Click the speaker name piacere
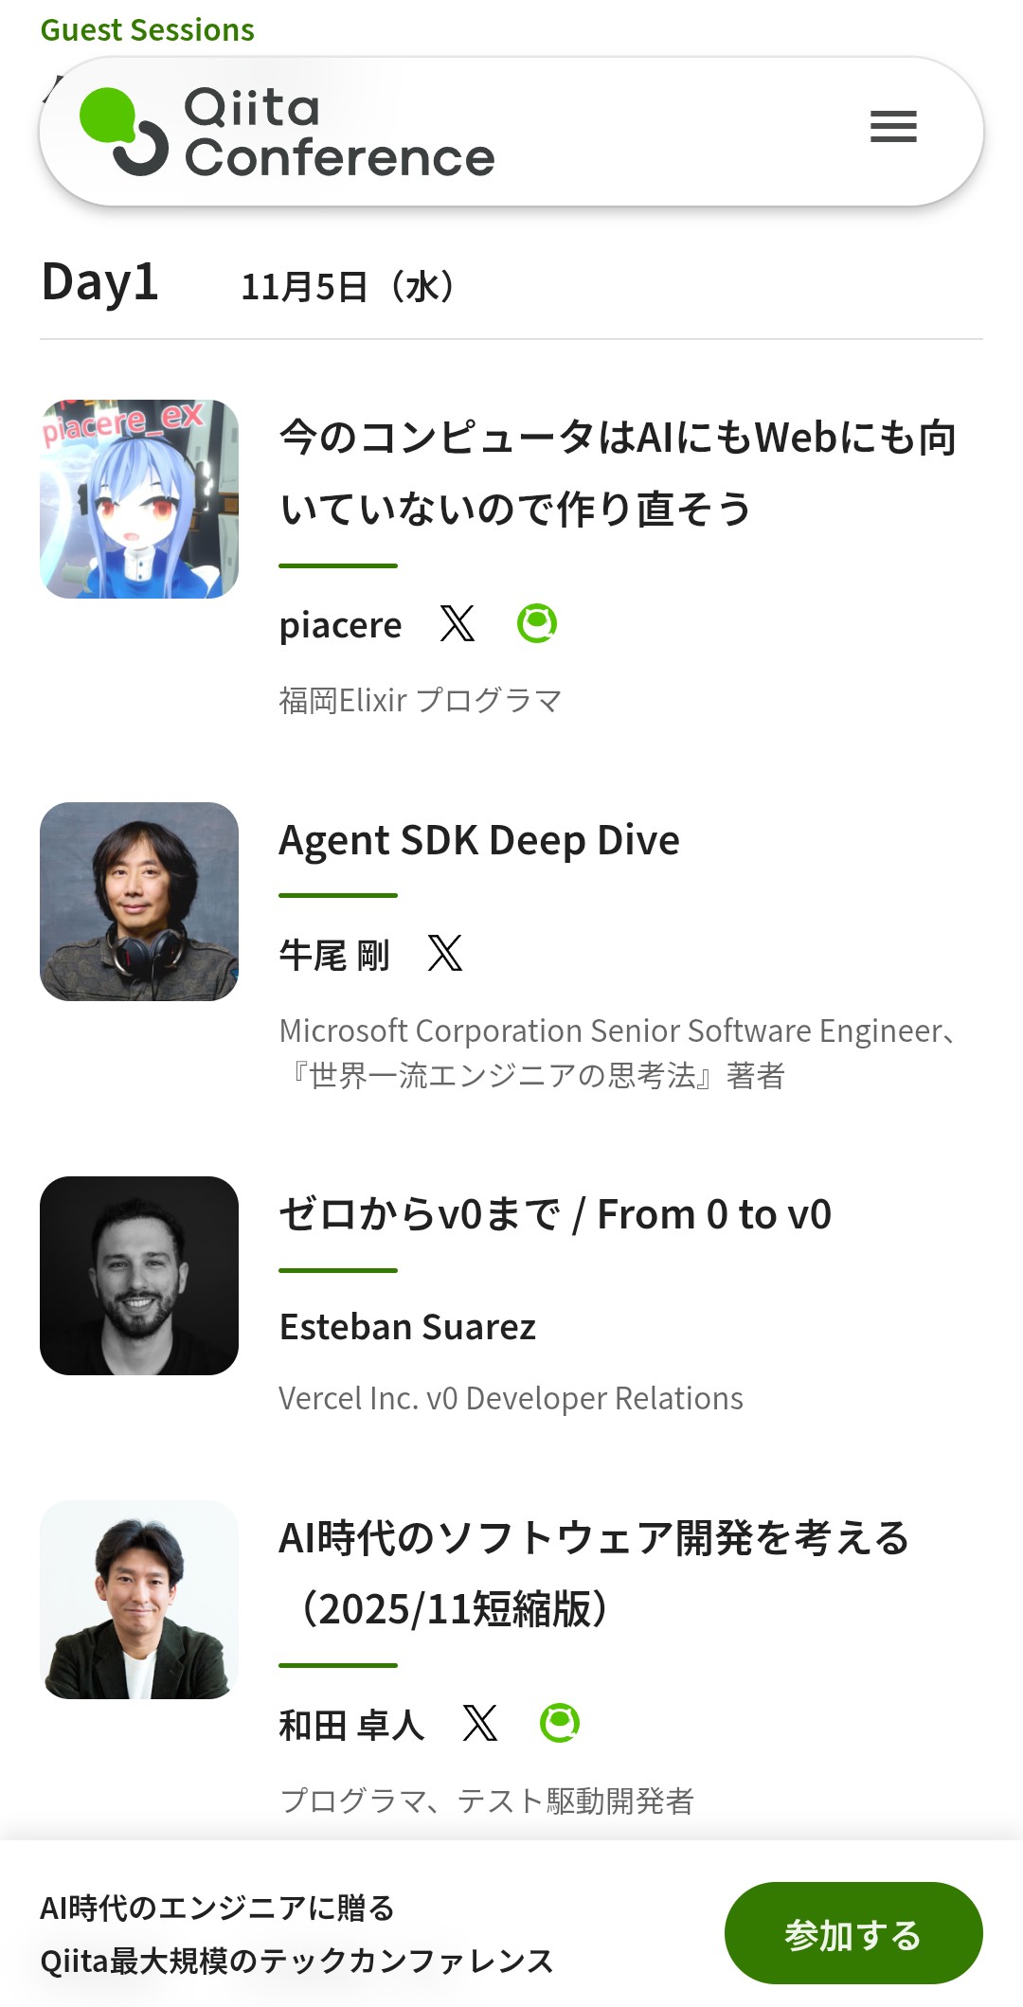 340,625
